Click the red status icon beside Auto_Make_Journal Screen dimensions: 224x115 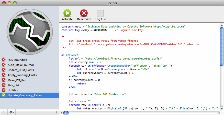click(4, 65)
